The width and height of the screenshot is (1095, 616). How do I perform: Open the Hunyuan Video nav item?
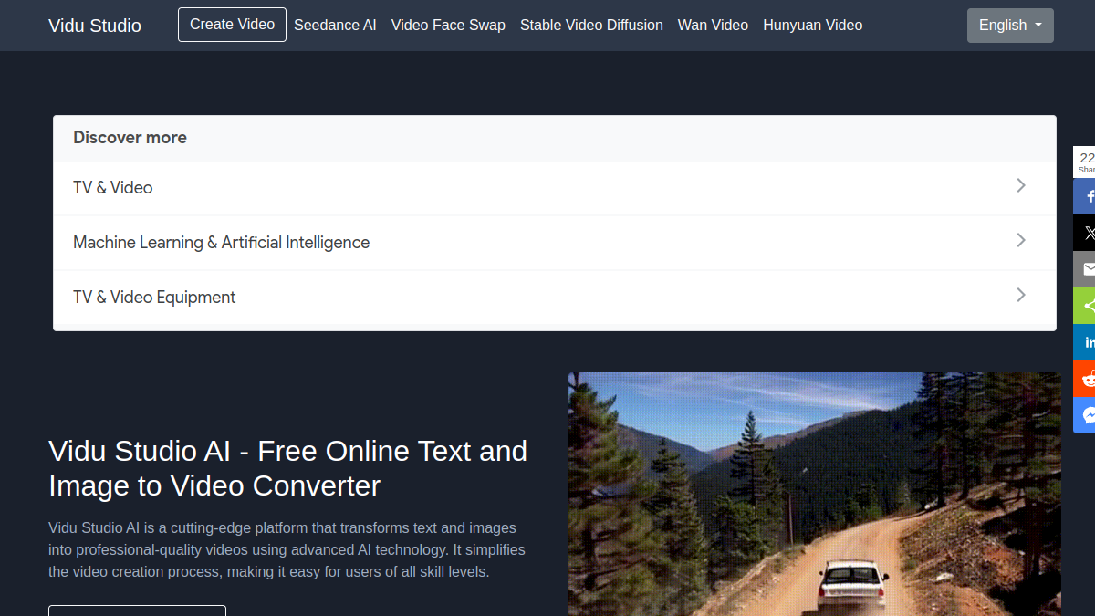point(812,26)
